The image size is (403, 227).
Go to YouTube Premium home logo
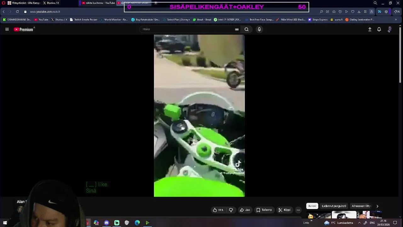tap(24, 29)
